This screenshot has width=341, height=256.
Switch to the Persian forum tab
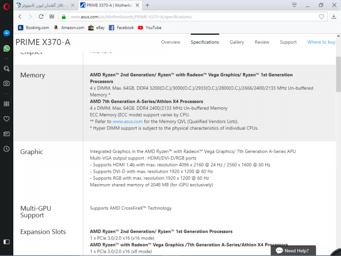(45, 5)
